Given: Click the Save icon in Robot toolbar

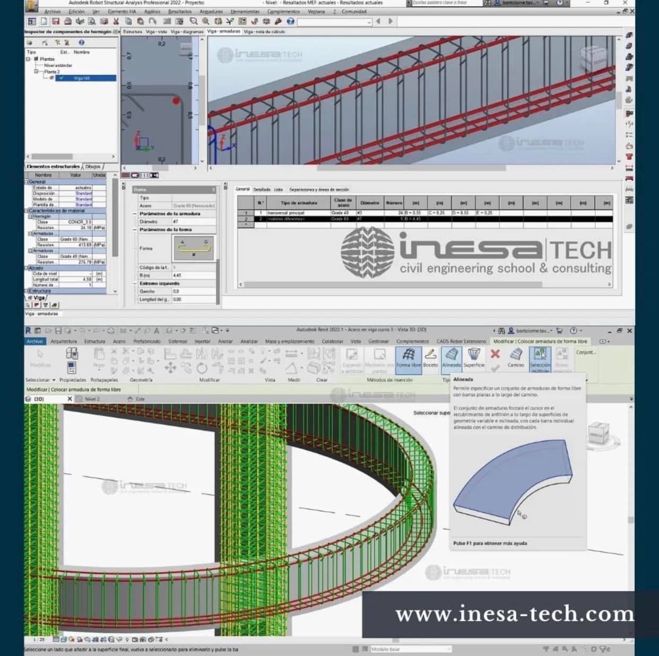Looking at the screenshot, I should coord(55,22).
